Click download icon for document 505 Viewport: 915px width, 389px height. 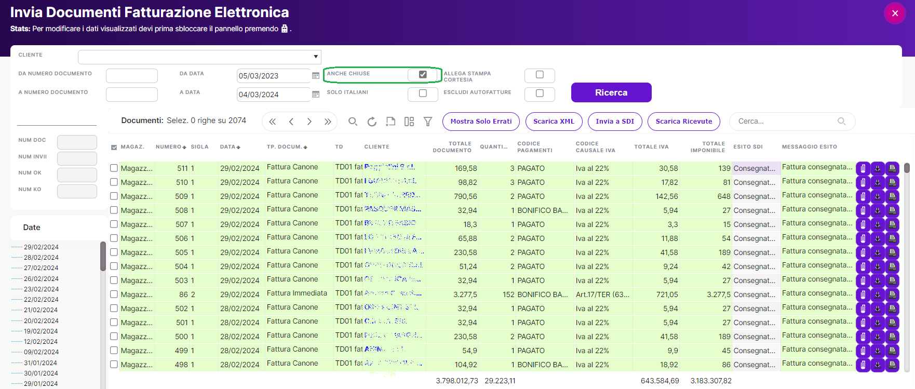tap(878, 252)
